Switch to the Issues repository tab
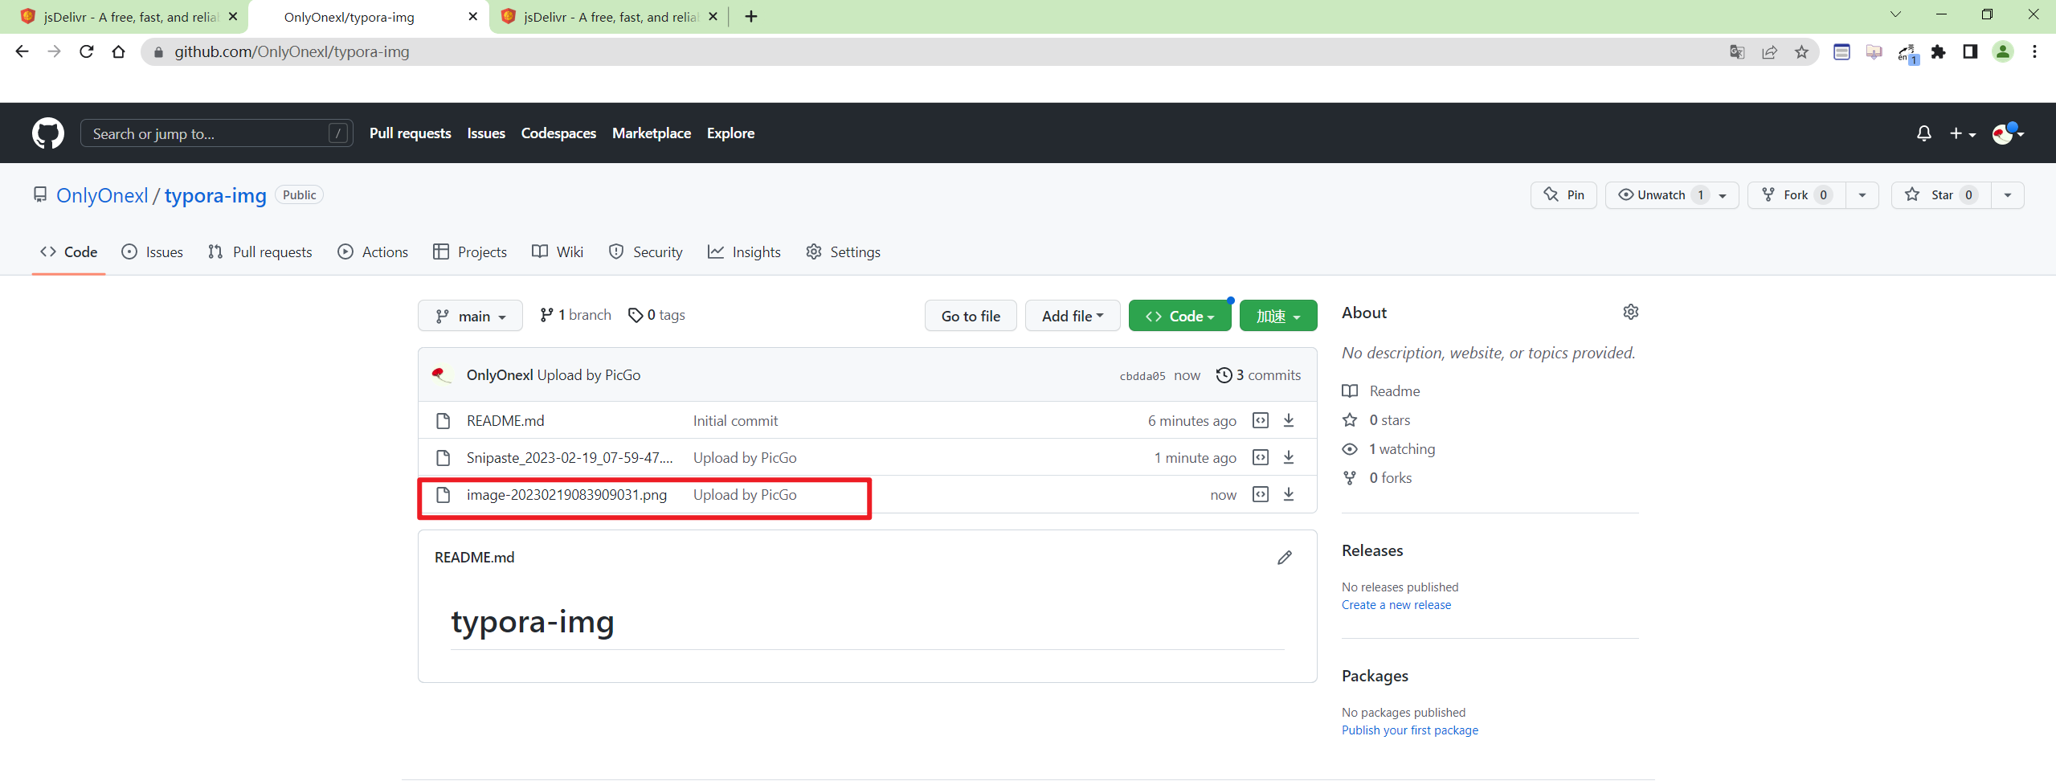The image size is (2056, 781). tap(152, 252)
